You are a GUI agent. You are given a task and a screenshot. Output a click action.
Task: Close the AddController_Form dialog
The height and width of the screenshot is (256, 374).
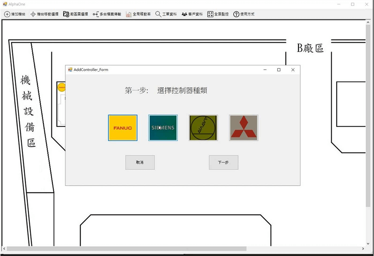pyautogui.click(x=293, y=70)
